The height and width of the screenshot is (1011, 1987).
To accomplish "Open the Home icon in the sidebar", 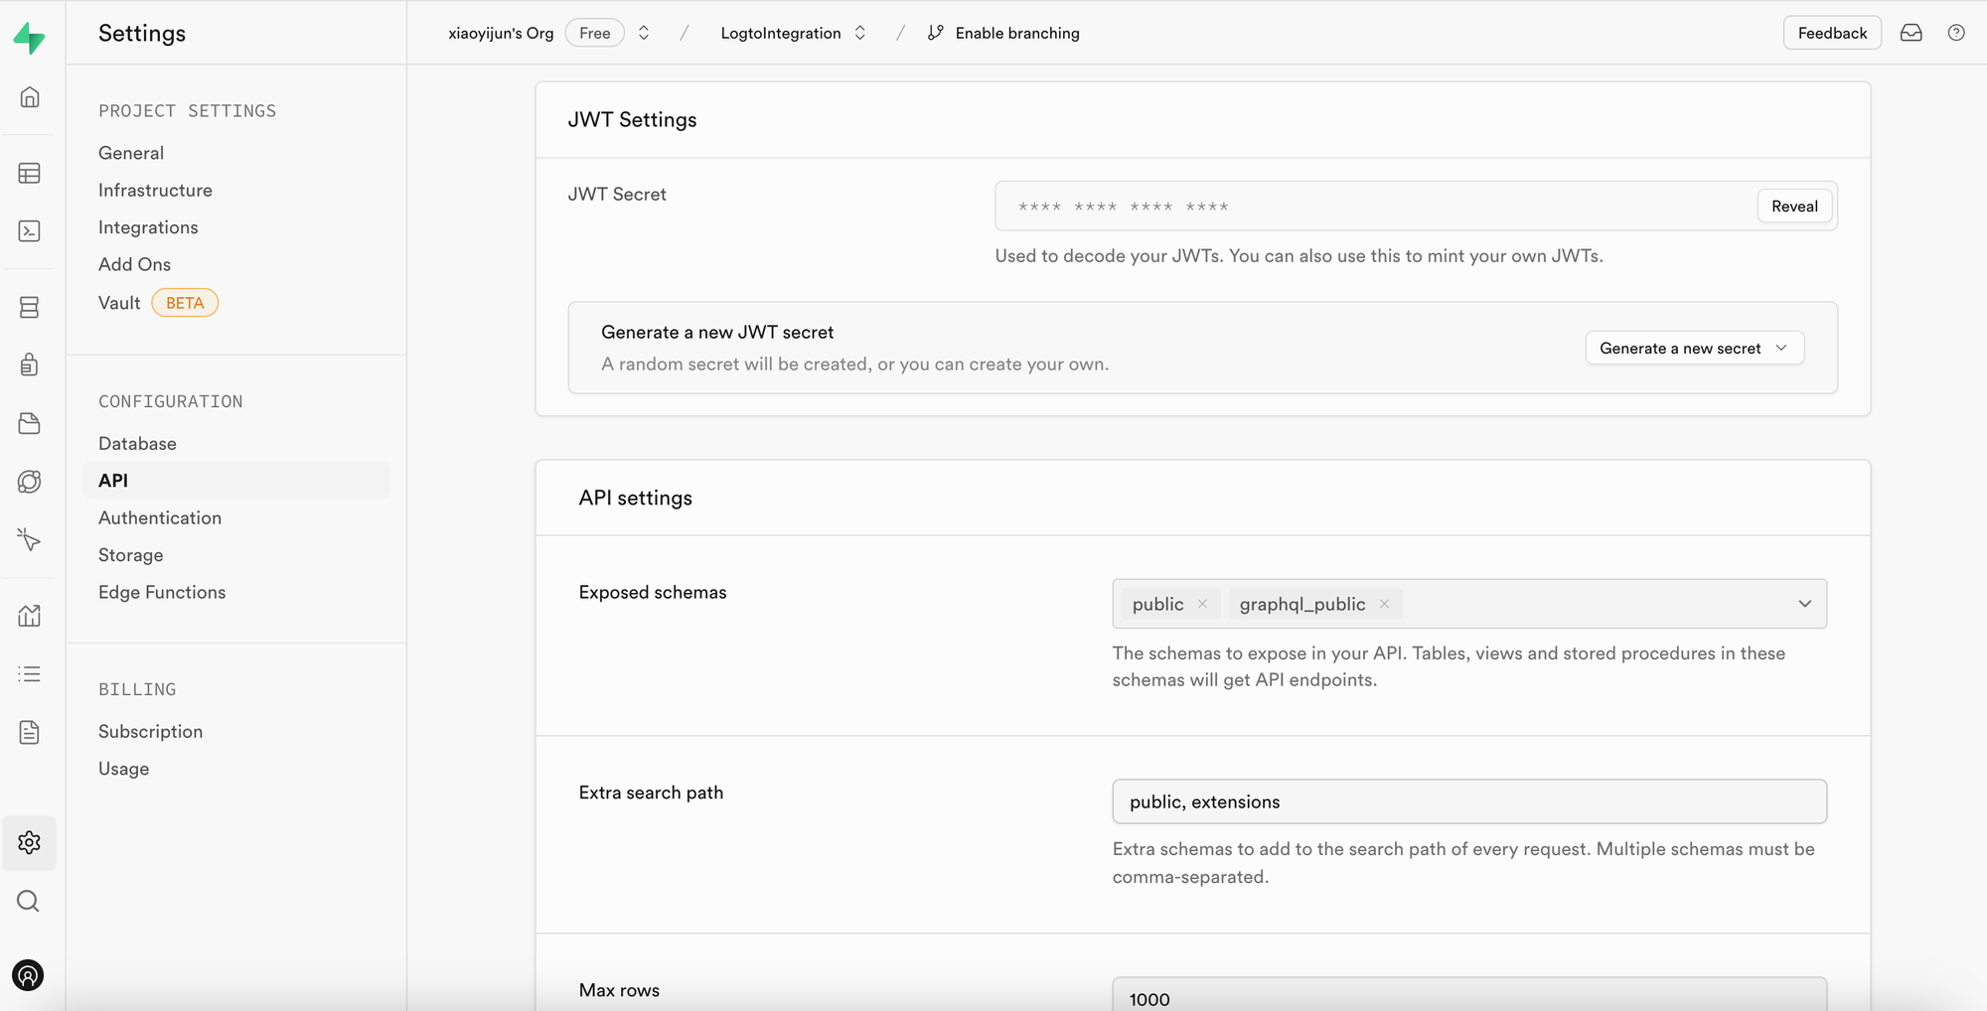I will click(29, 96).
